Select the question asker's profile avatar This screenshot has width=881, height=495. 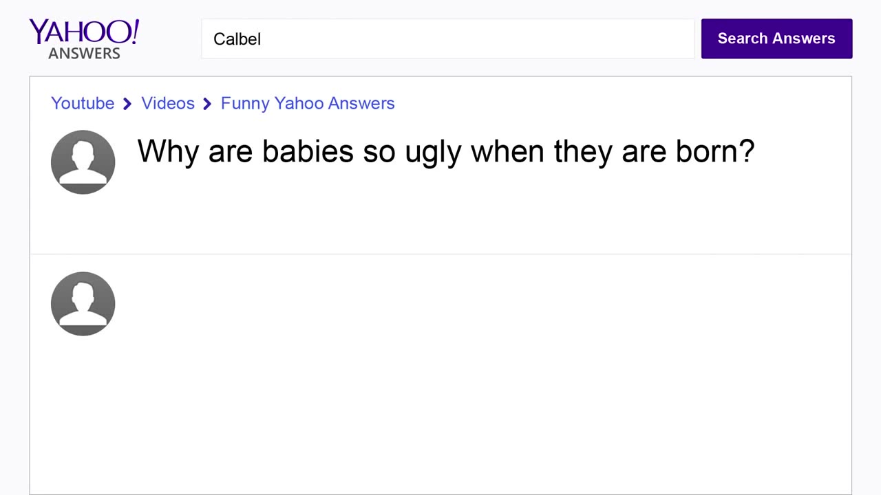click(83, 162)
